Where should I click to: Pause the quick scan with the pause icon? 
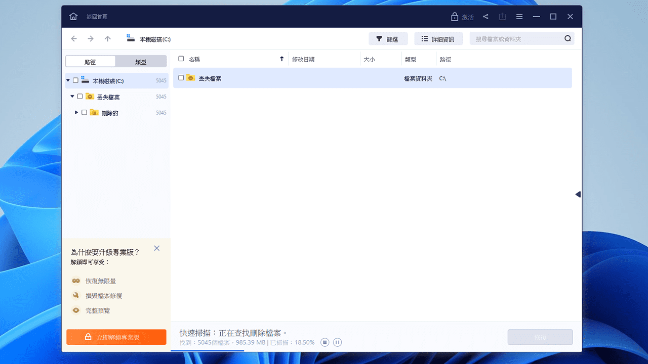click(337, 342)
